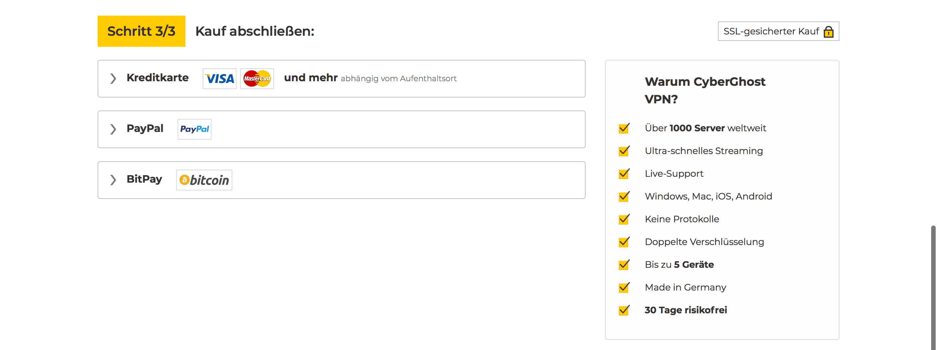The width and height of the screenshot is (937, 350).
Task: Click the '30 Tage risikofrei' text
Action: point(686,310)
